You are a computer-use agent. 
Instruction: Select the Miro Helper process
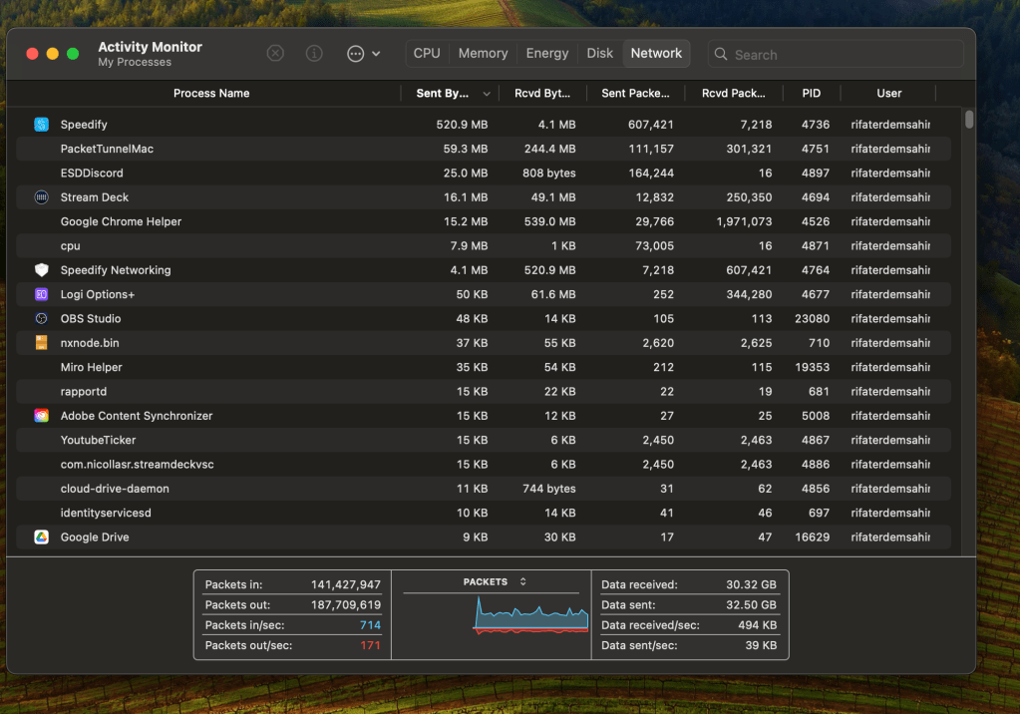pos(484,367)
